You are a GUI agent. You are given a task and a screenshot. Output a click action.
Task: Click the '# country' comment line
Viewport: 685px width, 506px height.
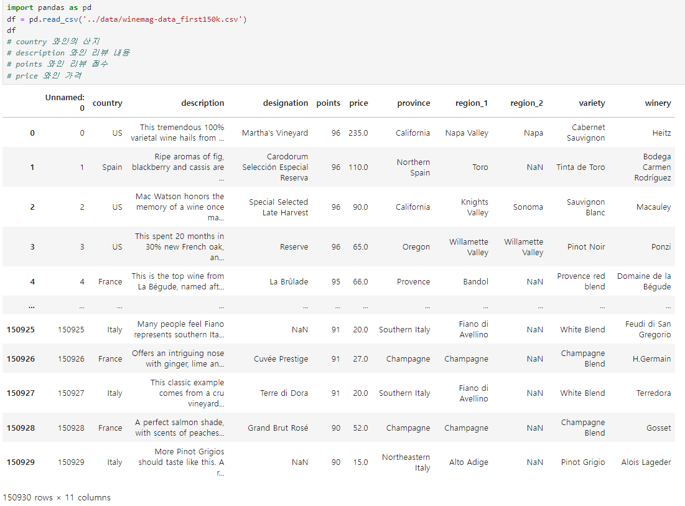(54, 42)
